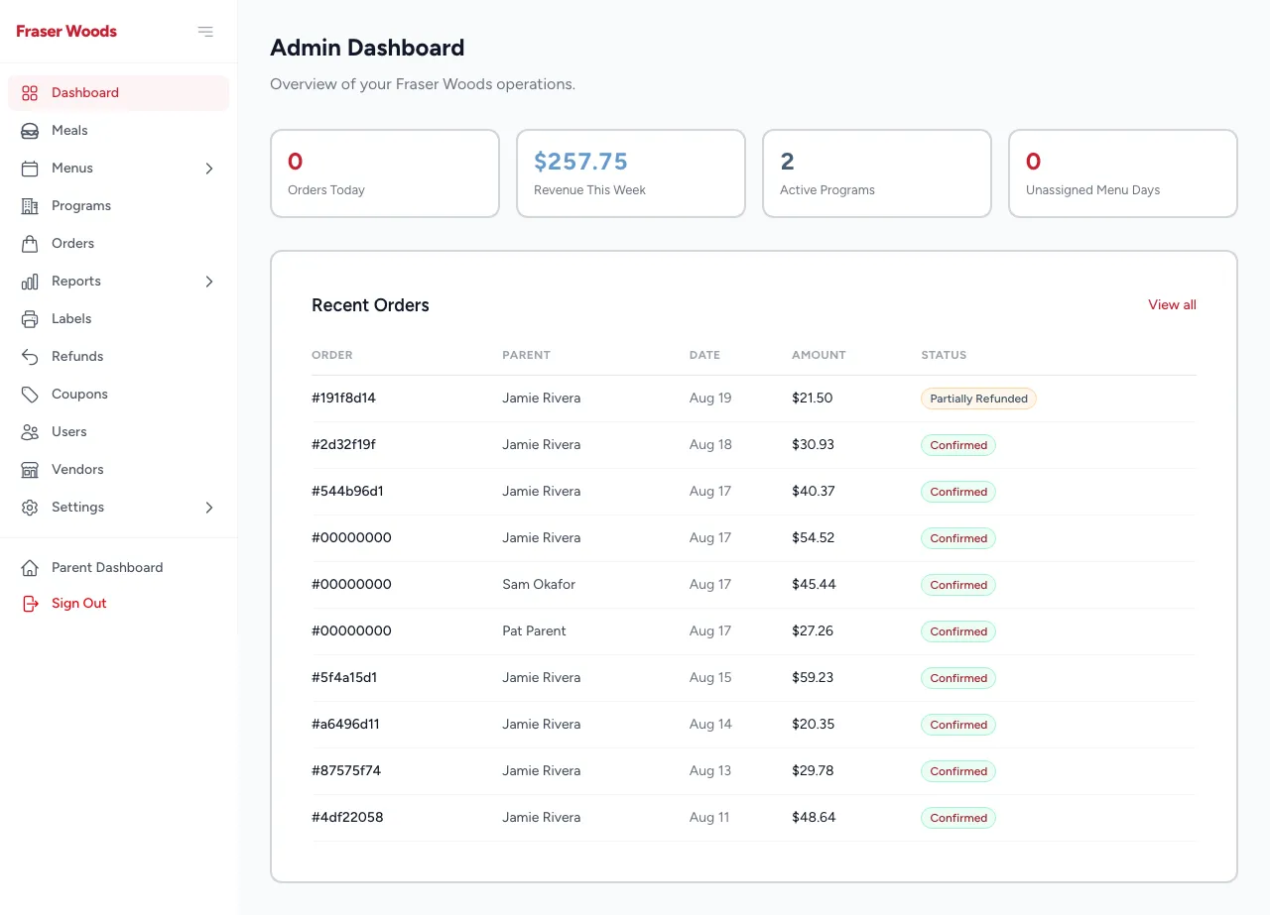Image resolution: width=1270 pixels, height=915 pixels.
Task: Open the Meals menu item
Action: point(118,131)
